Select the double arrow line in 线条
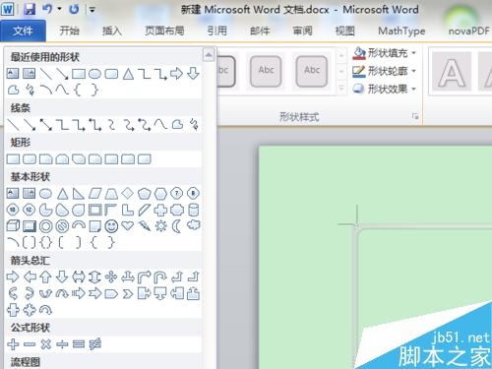Viewport: 492px width, 369px height. click(x=46, y=125)
